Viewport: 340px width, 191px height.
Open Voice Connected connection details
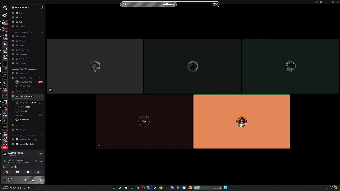(16, 160)
